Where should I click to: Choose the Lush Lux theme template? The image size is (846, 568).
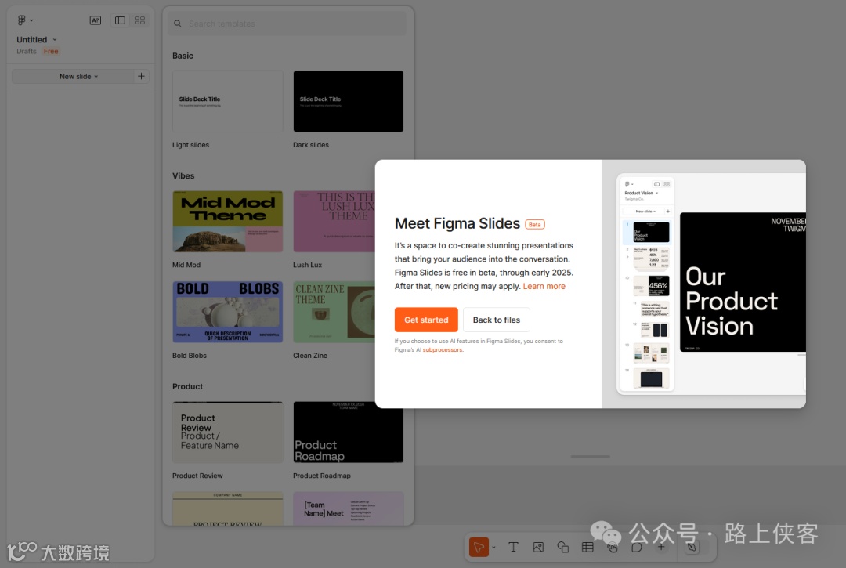[334, 221]
